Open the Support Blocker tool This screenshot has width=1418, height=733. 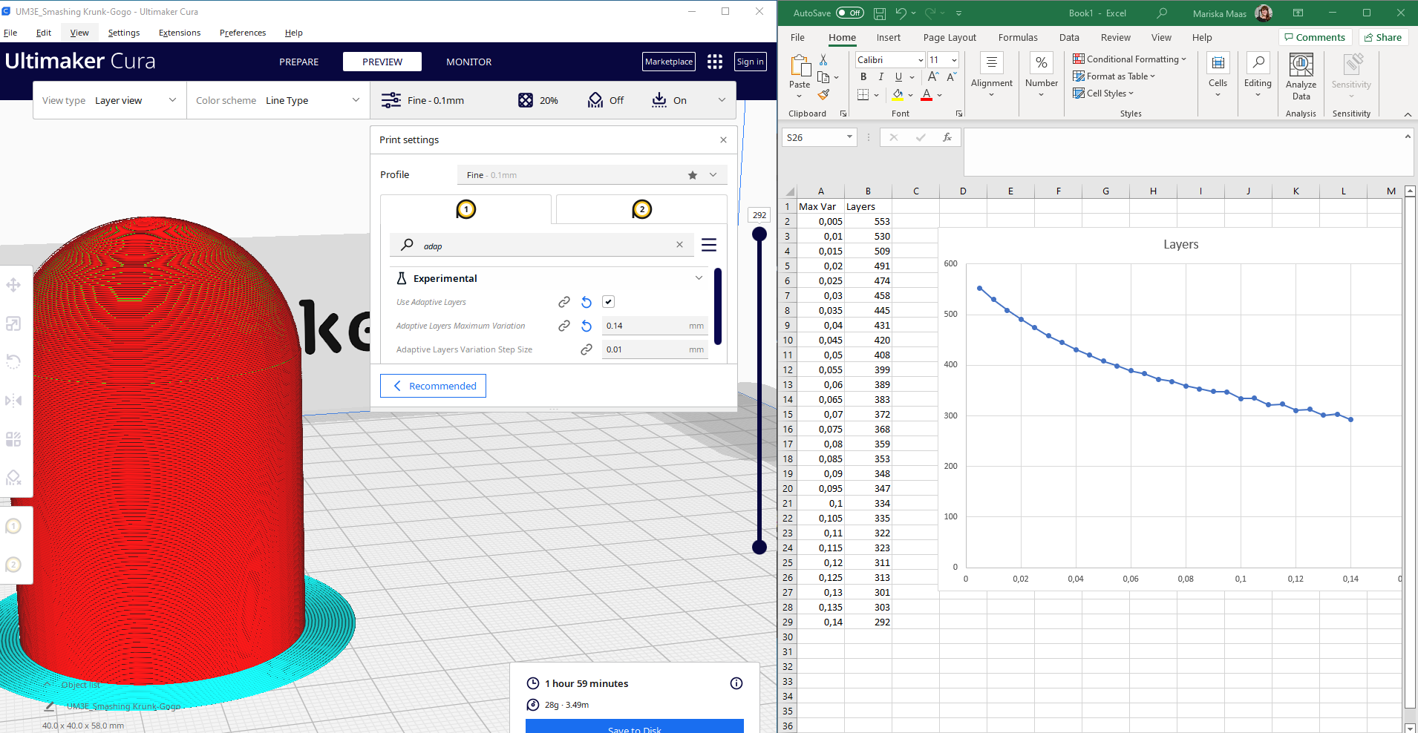13,477
